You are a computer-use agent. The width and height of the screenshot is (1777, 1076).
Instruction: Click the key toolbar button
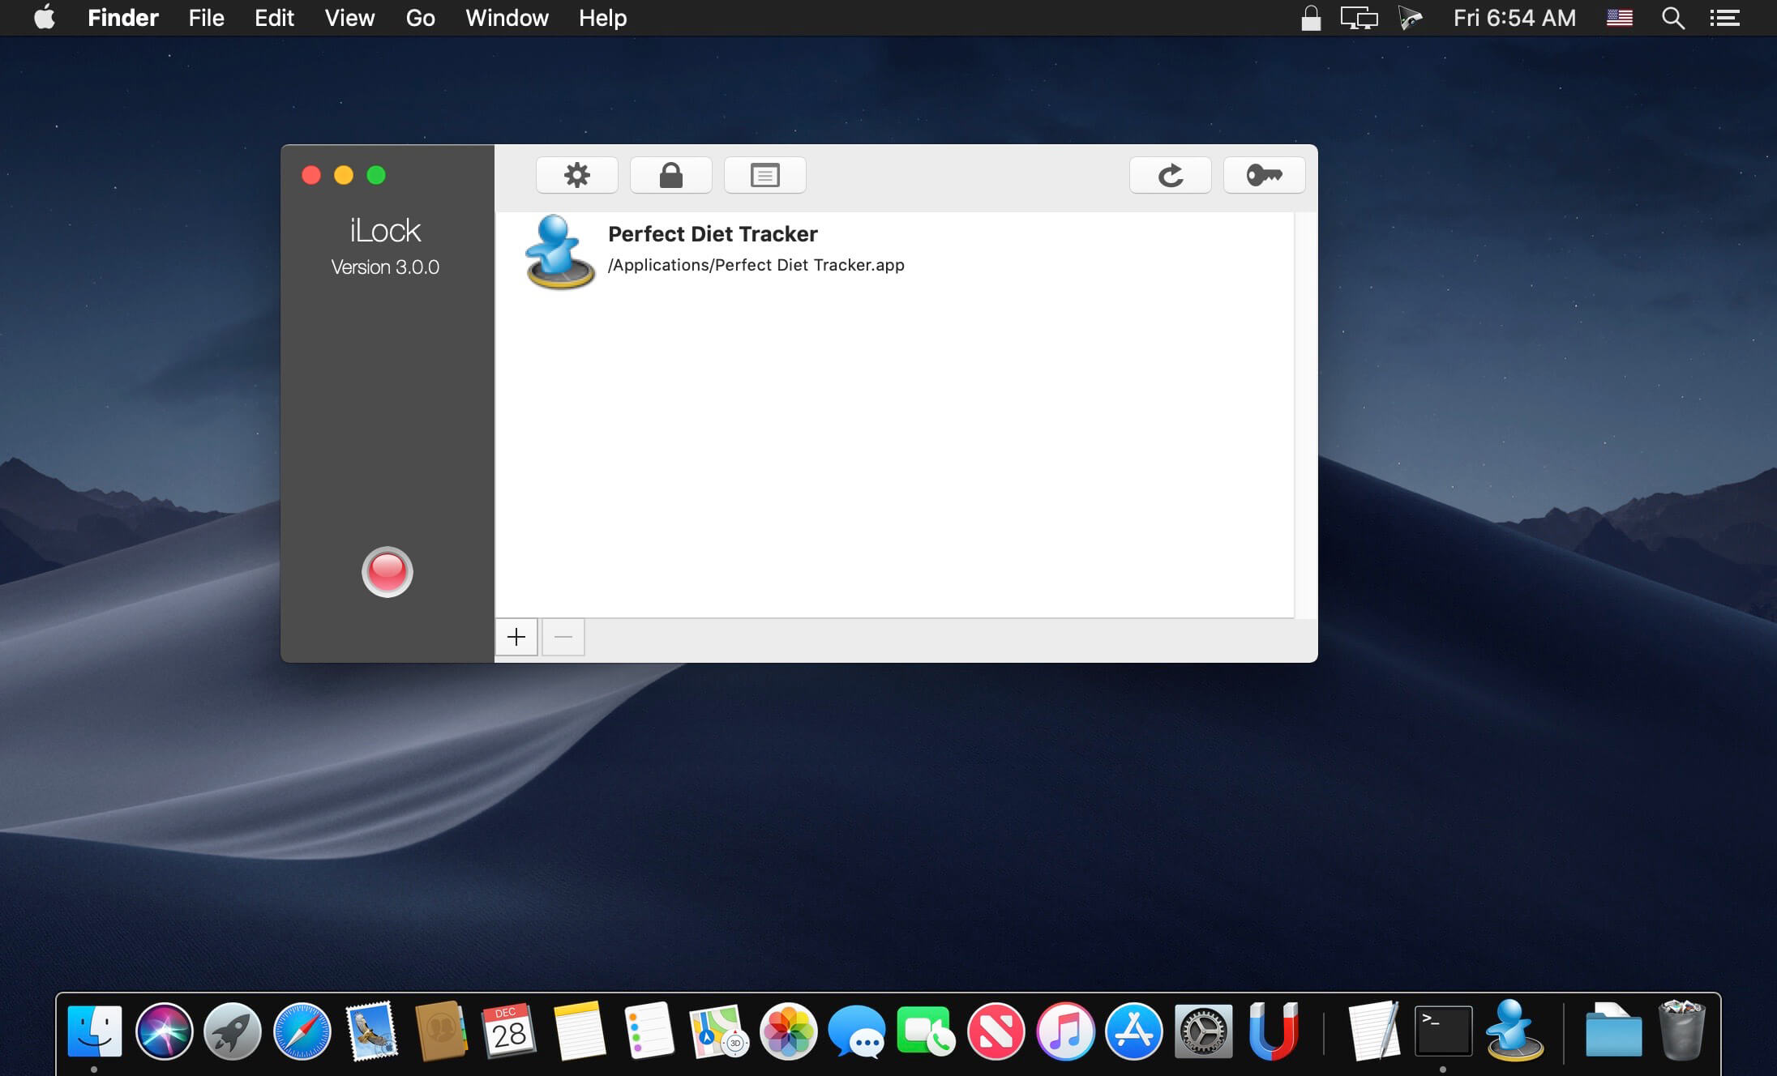[x=1265, y=175]
